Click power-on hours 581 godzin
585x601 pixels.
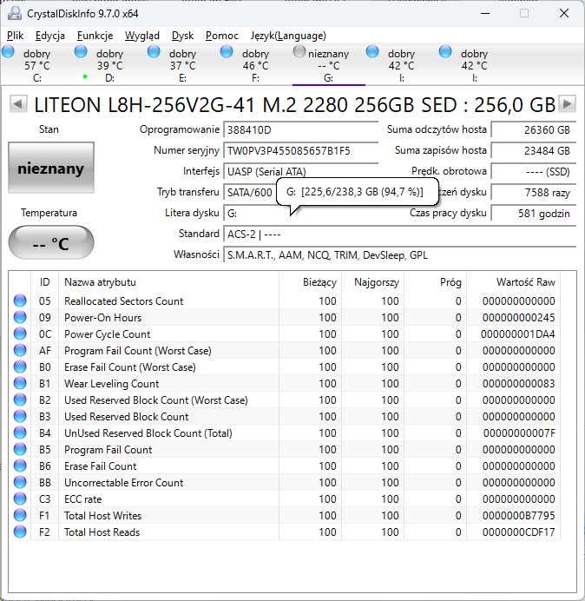tap(533, 213)
